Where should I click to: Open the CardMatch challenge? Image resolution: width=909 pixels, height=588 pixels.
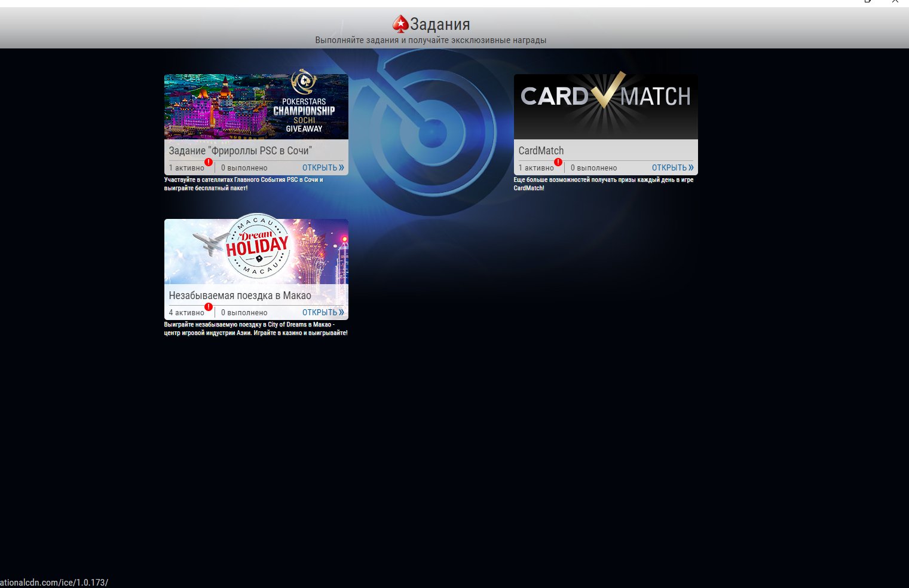click(x=672, y=167)
